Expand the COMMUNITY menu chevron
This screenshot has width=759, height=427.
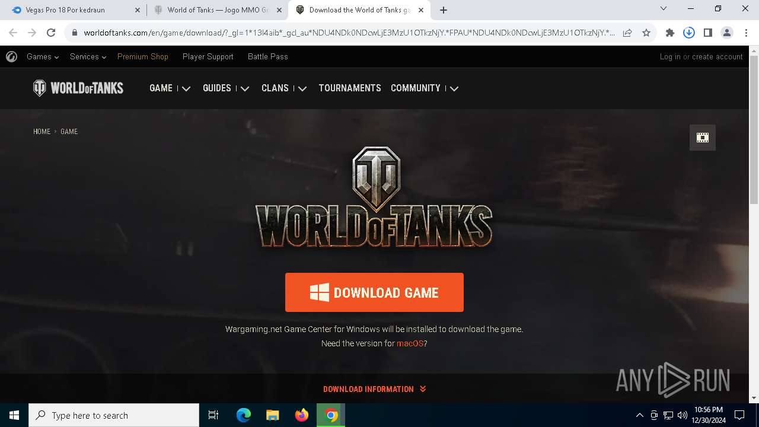coord(454,88)
